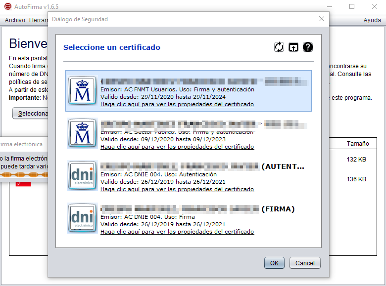Image resolution: width=386 pixels, height=286 pixels.
Task: Open the Archivo menu in AutoFirma
Action: 15,20
